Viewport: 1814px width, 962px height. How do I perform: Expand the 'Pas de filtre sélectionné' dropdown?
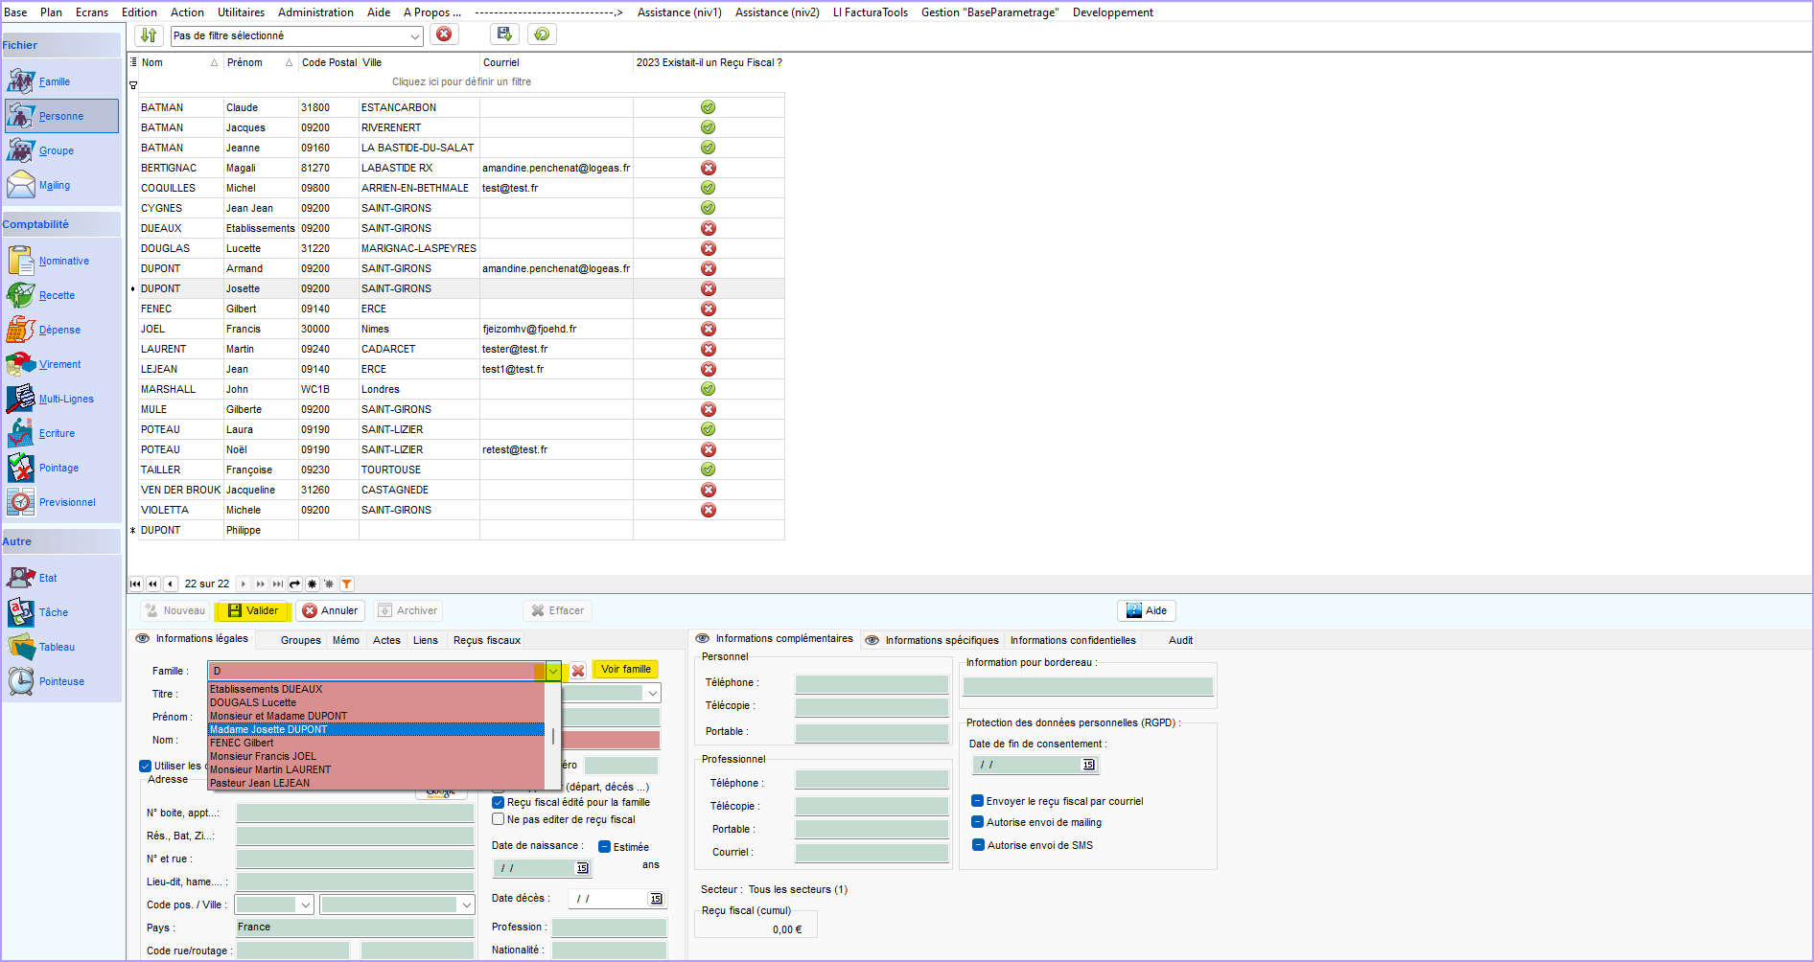415,36
